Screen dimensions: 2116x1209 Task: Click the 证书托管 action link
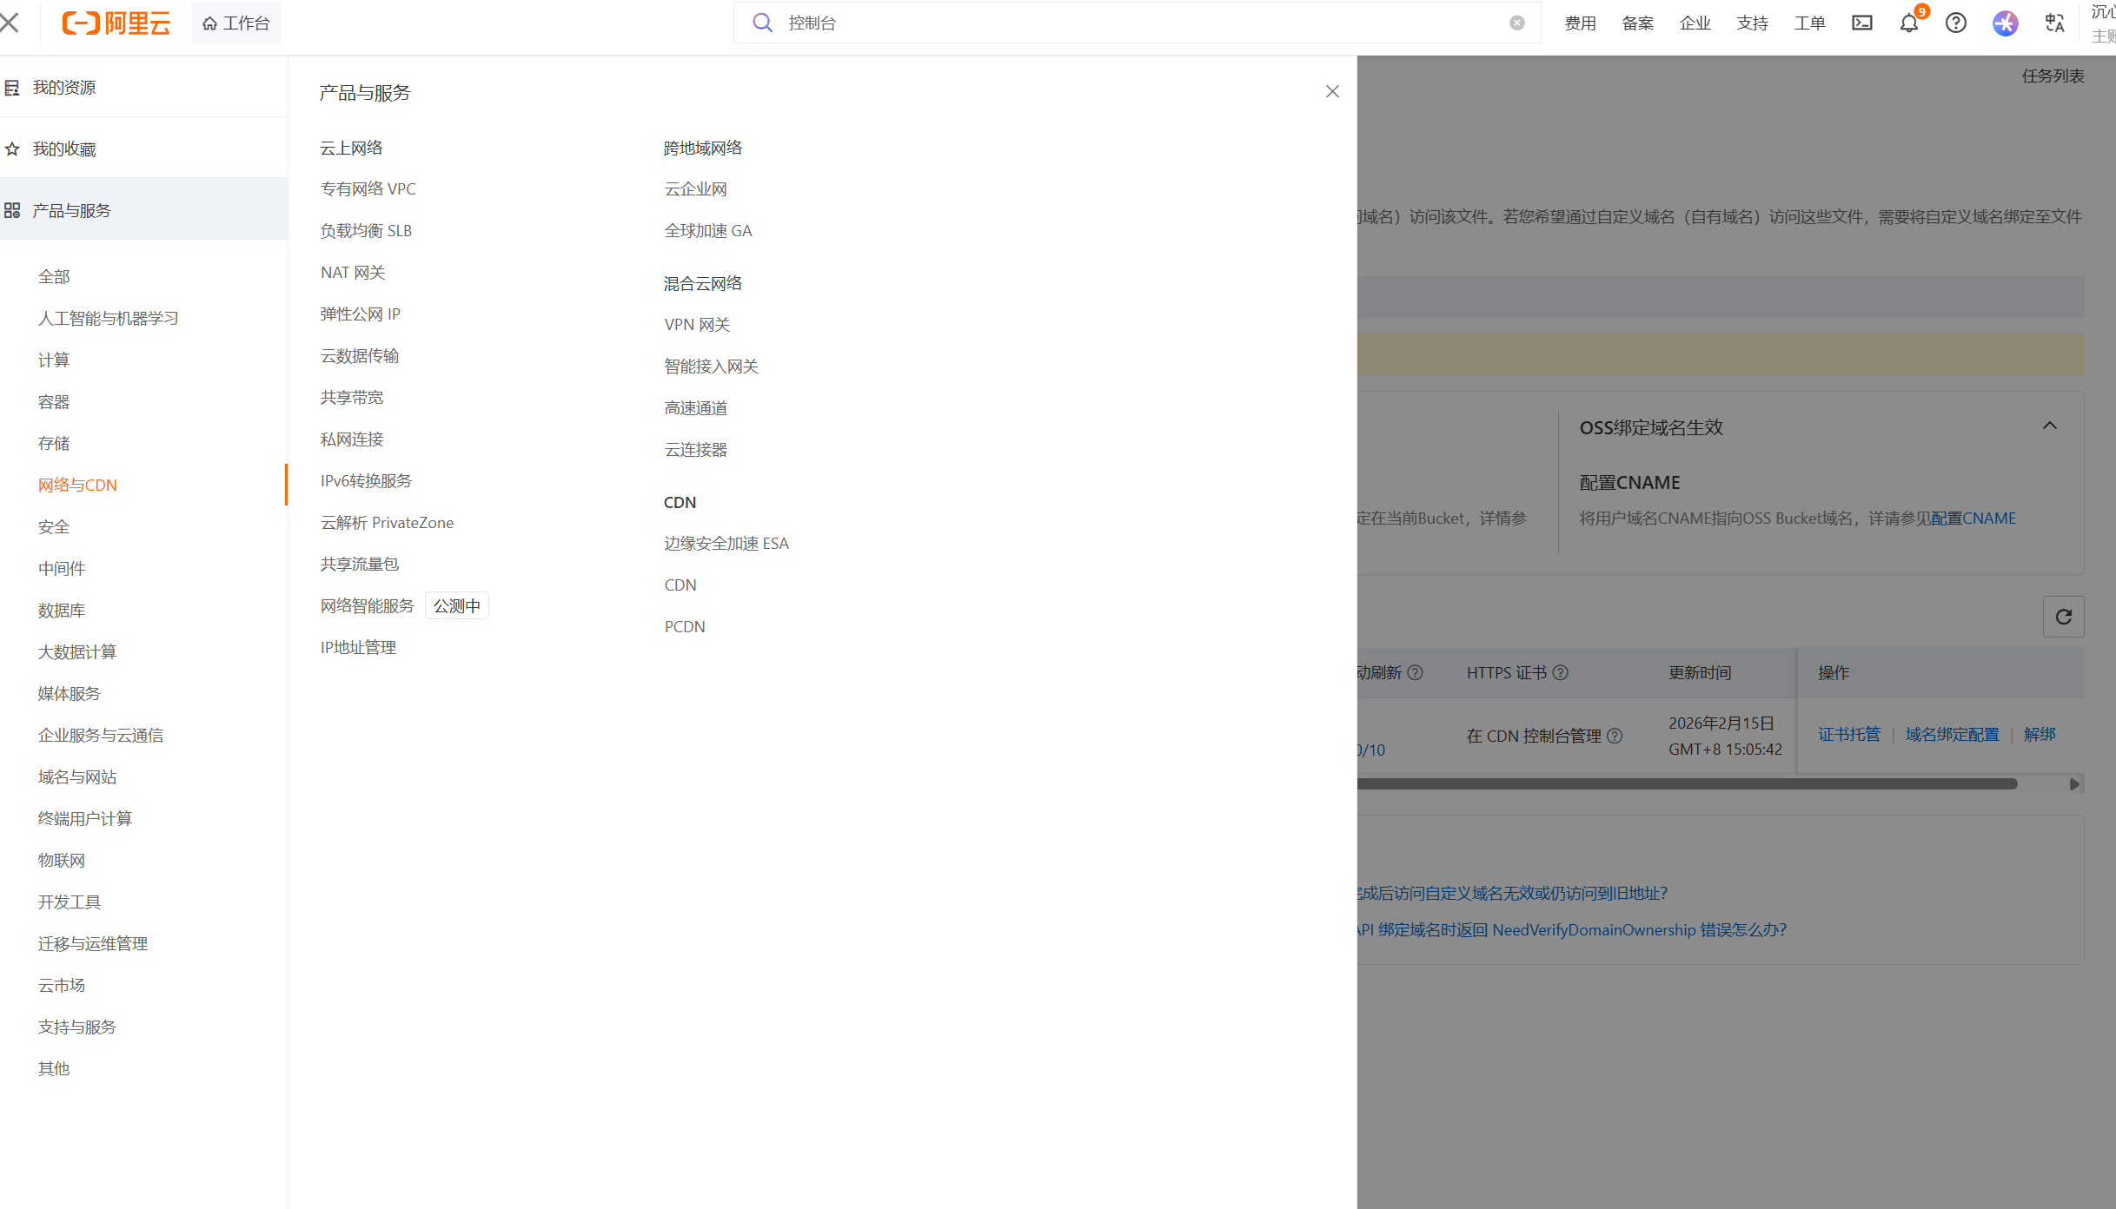[1849, 735]
